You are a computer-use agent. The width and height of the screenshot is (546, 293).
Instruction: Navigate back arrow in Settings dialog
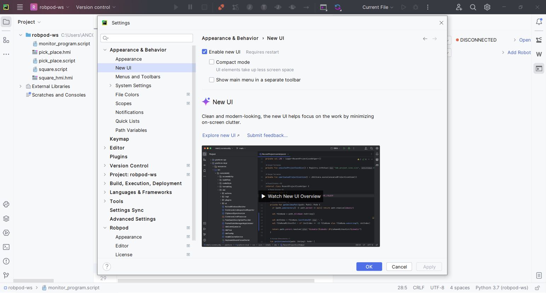pos(425,39)
